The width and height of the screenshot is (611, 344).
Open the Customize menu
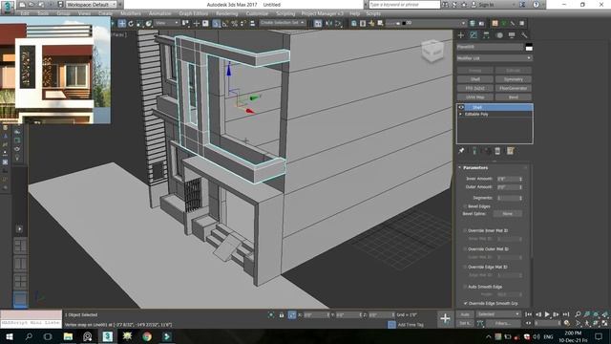[257, 13]
